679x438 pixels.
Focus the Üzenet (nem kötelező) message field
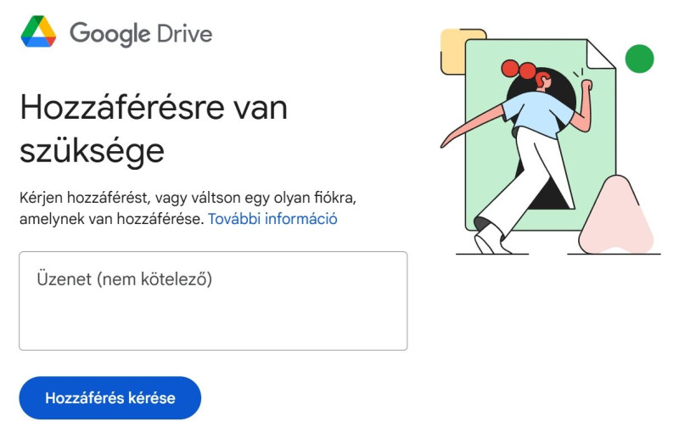click(x=213, y=300)
